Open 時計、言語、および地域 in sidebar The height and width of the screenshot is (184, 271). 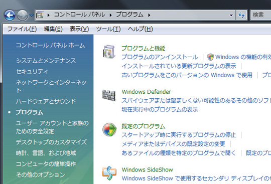[x=46, y=153]
